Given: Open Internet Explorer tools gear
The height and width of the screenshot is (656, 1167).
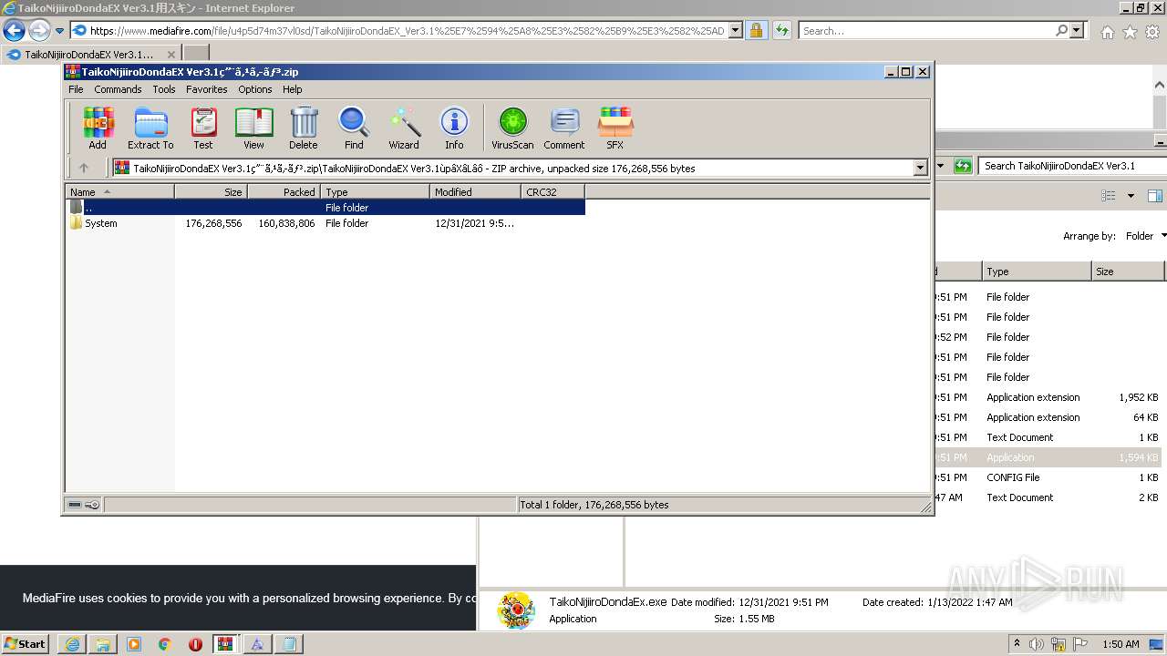Looking at the screenshot, I should click(x=1152, y=32).
